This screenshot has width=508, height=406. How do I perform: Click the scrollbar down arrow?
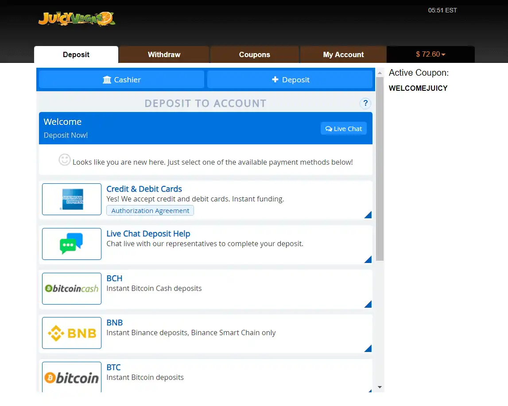point(380,387)
